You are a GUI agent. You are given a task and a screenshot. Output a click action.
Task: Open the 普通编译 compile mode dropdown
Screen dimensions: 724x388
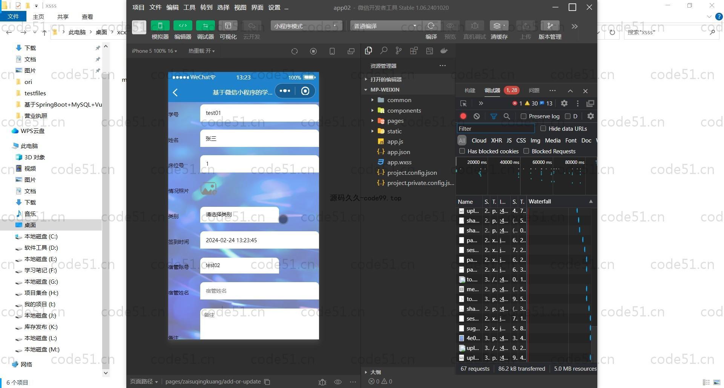pyautogui.click(x=385, y=26)
